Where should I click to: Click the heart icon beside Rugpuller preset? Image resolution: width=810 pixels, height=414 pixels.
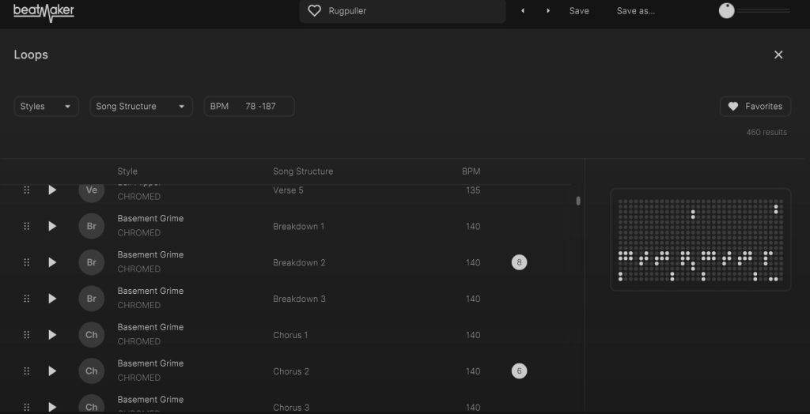tap(314, 11)
